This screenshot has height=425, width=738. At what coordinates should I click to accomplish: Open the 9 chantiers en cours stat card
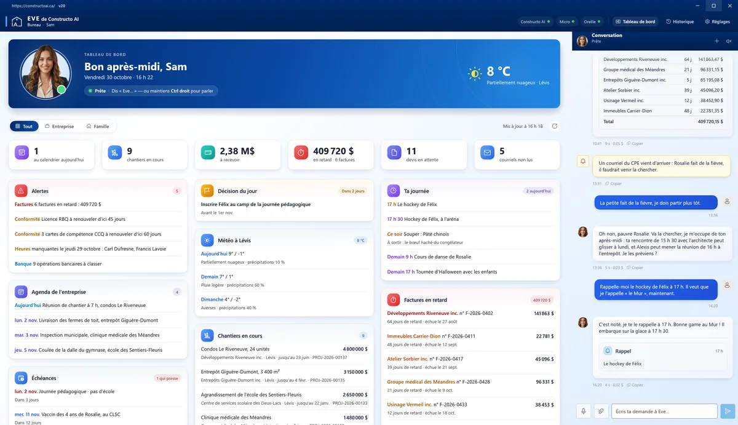pyautogui.click(x=145, y=154)
